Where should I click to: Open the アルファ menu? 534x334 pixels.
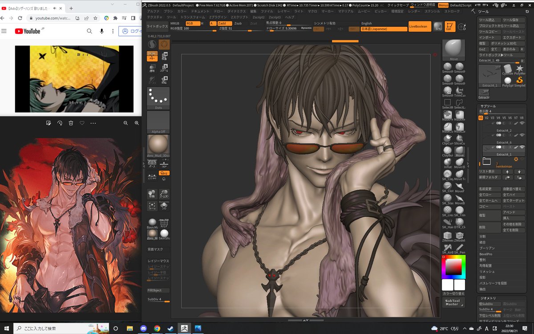point(153,11)
